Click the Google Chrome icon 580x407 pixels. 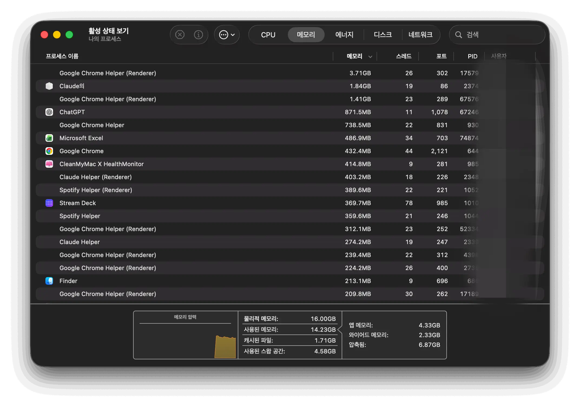49,151
